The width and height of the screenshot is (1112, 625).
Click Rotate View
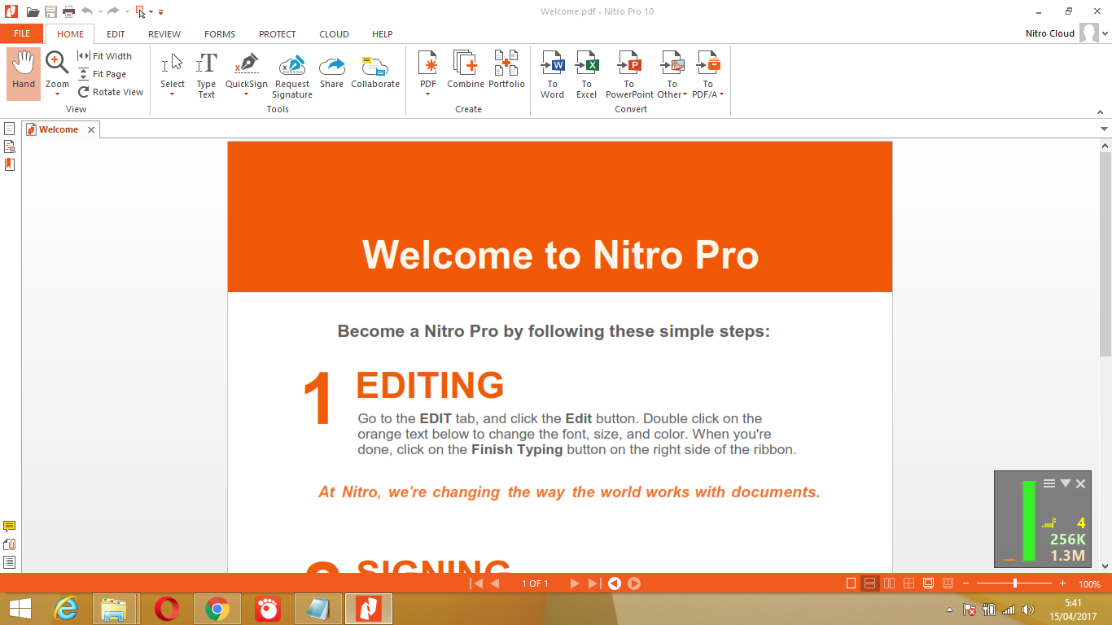(111, 92)
